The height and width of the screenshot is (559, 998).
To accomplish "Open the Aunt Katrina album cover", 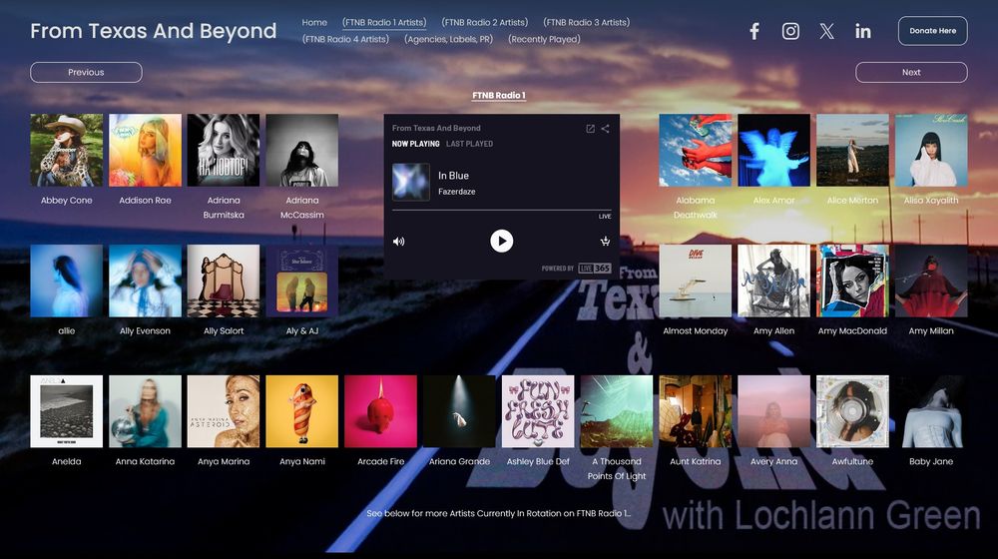I will click(x=695, y=411).
